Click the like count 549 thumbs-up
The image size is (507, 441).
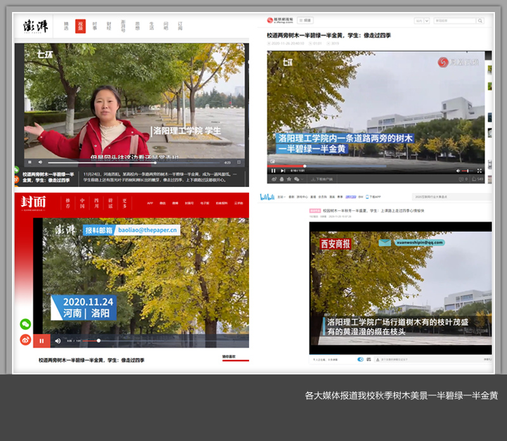click(x=478, y=179)
